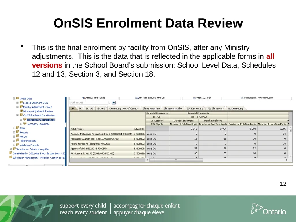Open the Validation Formats label
296x222 pixels.
click(x=29, y=145)
